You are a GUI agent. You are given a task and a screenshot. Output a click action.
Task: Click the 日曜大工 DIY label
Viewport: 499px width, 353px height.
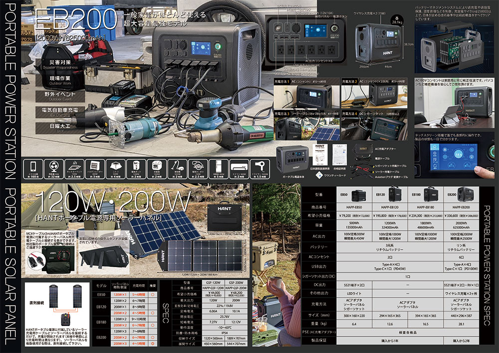60,128
